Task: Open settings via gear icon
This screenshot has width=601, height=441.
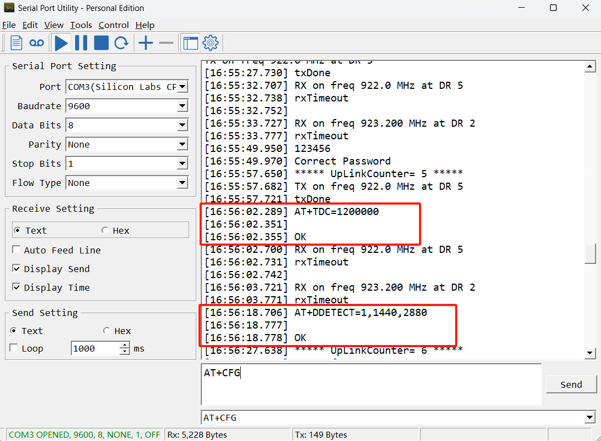Action: (x=211, y=43)
